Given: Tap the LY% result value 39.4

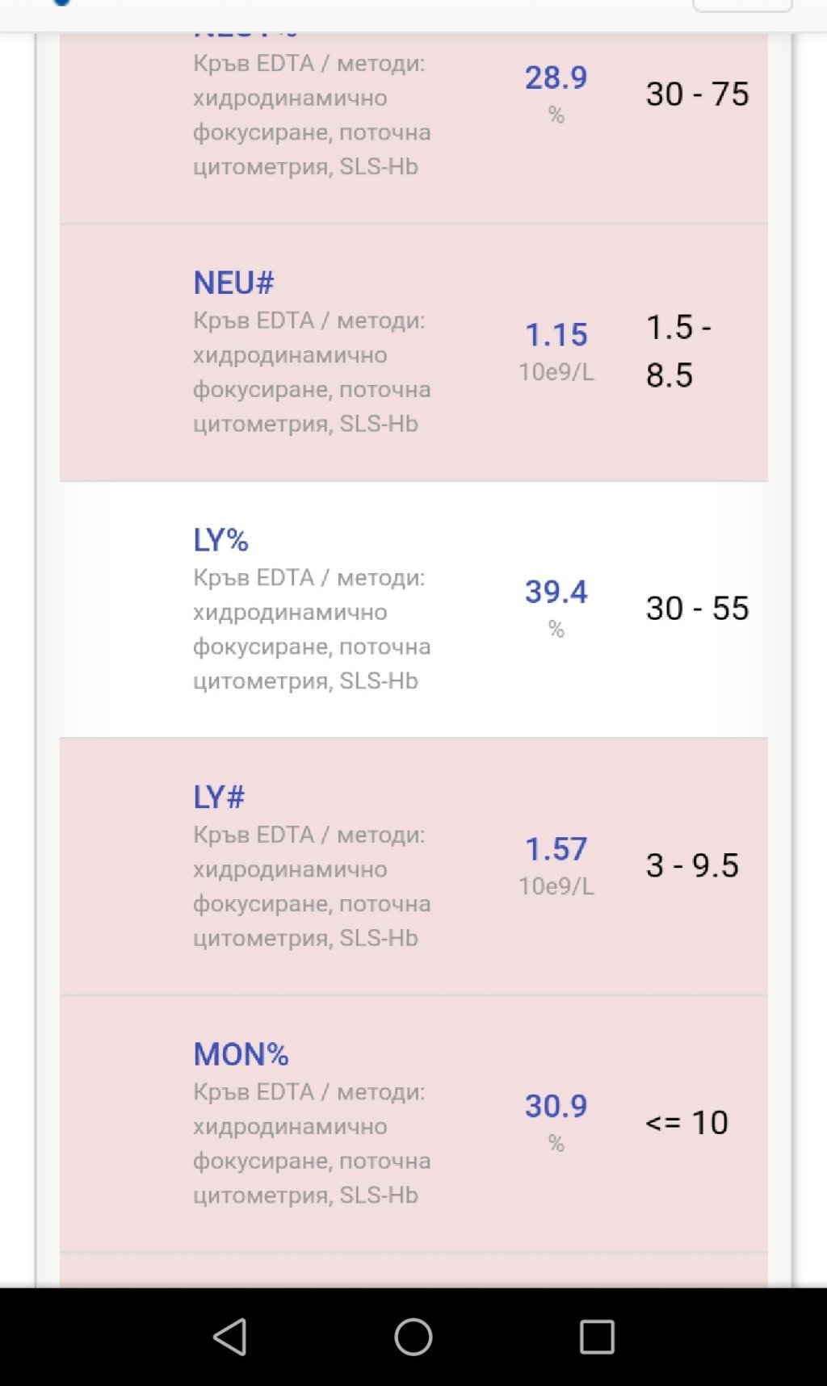Looking at the screenshot, I should [x=556, y=592].
